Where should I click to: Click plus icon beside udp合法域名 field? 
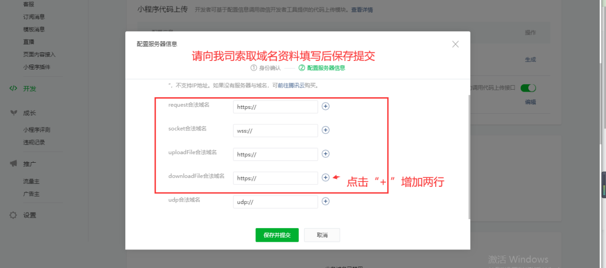point(326,201)
